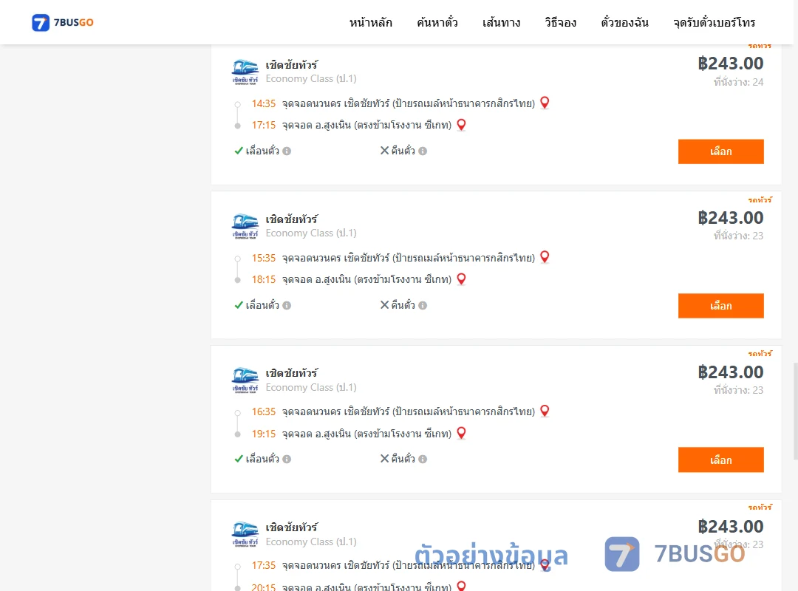Click the เลือก button for the 14:35 trip
Screen dimensions: 798x591
[x=720, y=151]
